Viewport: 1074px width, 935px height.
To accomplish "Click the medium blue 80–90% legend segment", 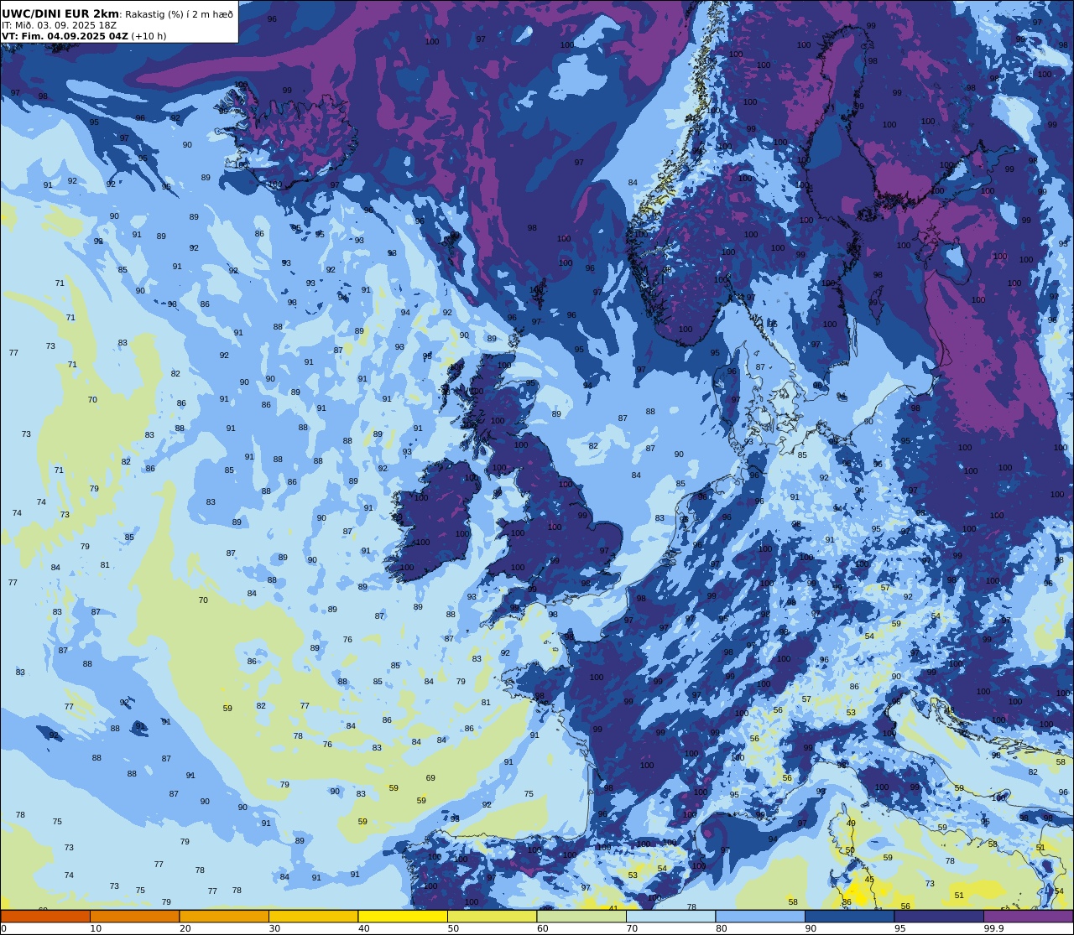I will click(760, 916).
